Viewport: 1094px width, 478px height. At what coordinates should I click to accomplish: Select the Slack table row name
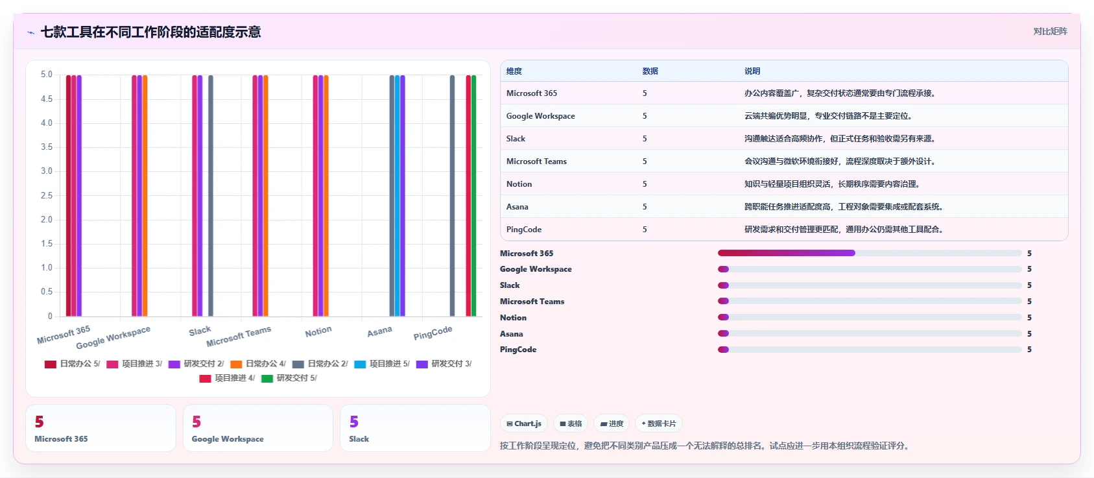point(516,139)
